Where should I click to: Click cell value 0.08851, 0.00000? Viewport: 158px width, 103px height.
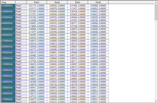tap(37, 67)
